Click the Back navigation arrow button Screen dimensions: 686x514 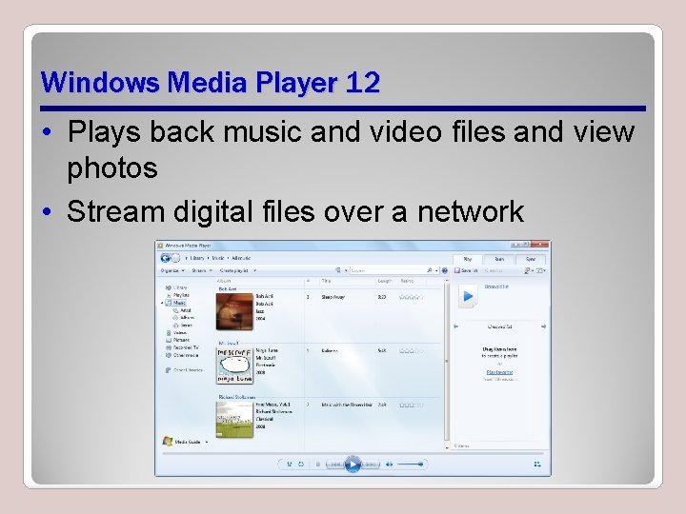tap(165, 258)
